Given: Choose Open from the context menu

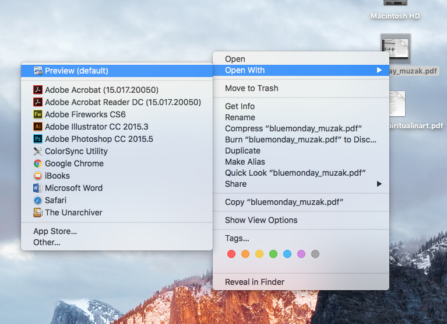Looking at the screenshot, I should [301, 59].
